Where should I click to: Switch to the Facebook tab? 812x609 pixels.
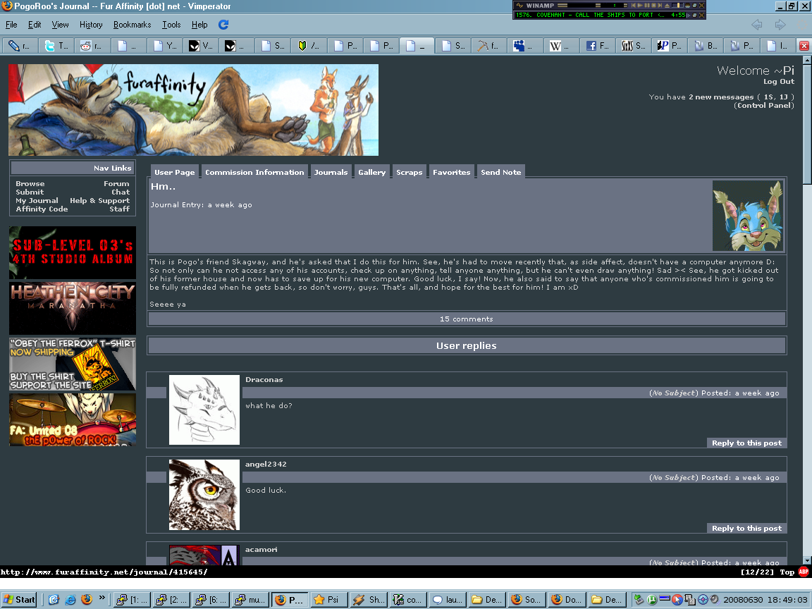[x=597, y=46]
